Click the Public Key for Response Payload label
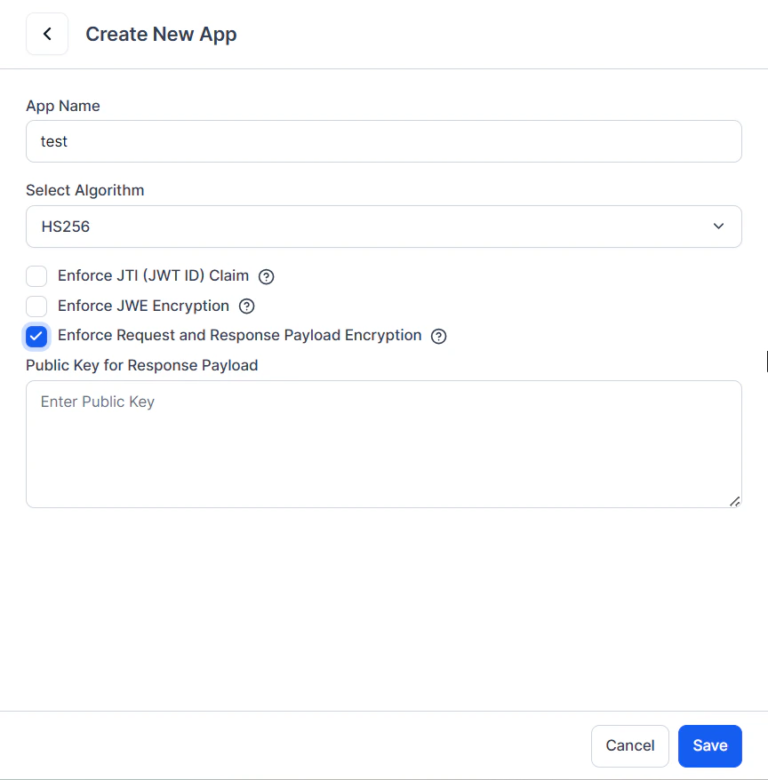The width and height of the screenshot is (768, 780). click(x=141, y=365)
